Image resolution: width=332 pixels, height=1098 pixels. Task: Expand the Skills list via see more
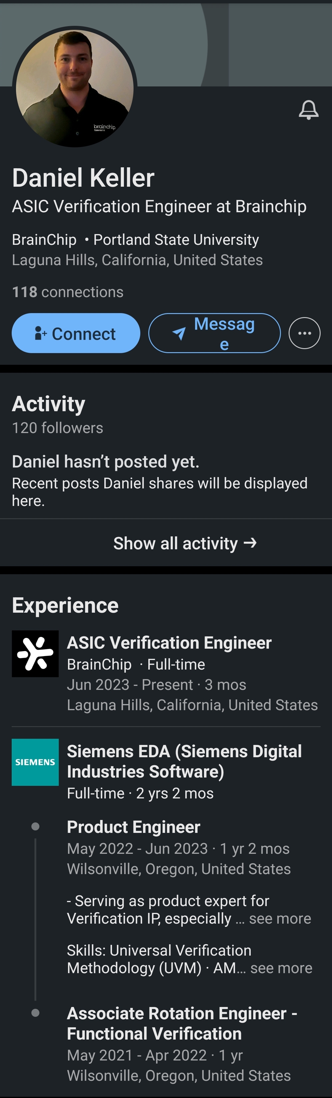(x=281, y=968)
